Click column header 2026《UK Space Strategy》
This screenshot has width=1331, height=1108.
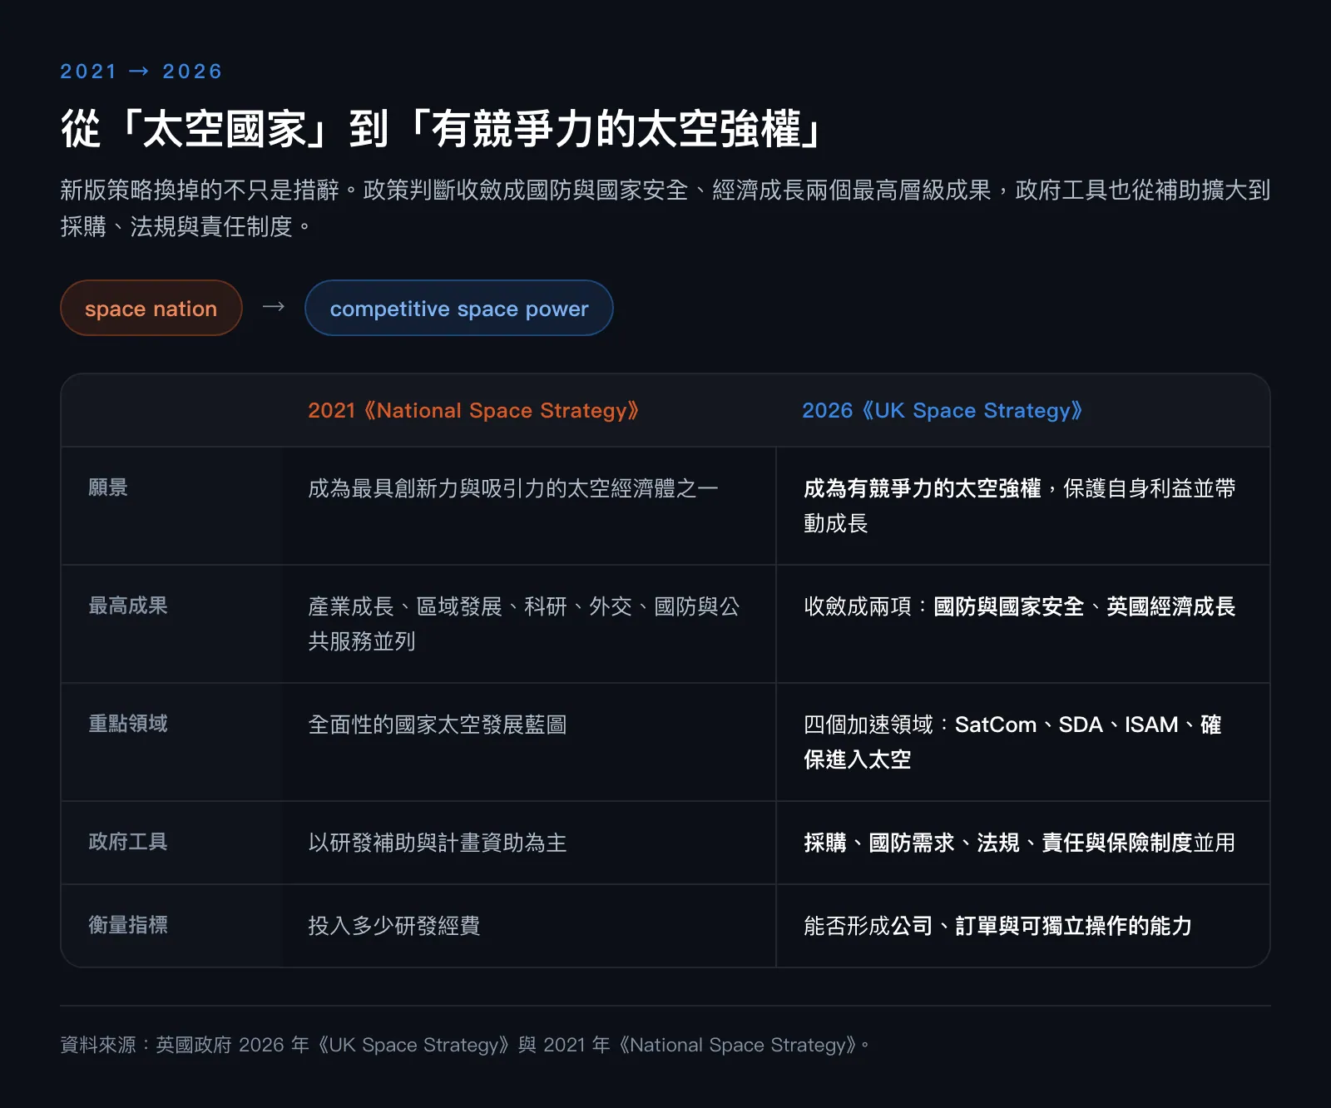(943, 411)
